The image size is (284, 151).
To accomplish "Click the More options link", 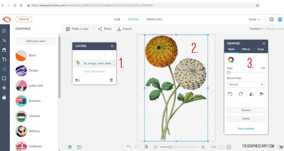I will click(246, 129).
